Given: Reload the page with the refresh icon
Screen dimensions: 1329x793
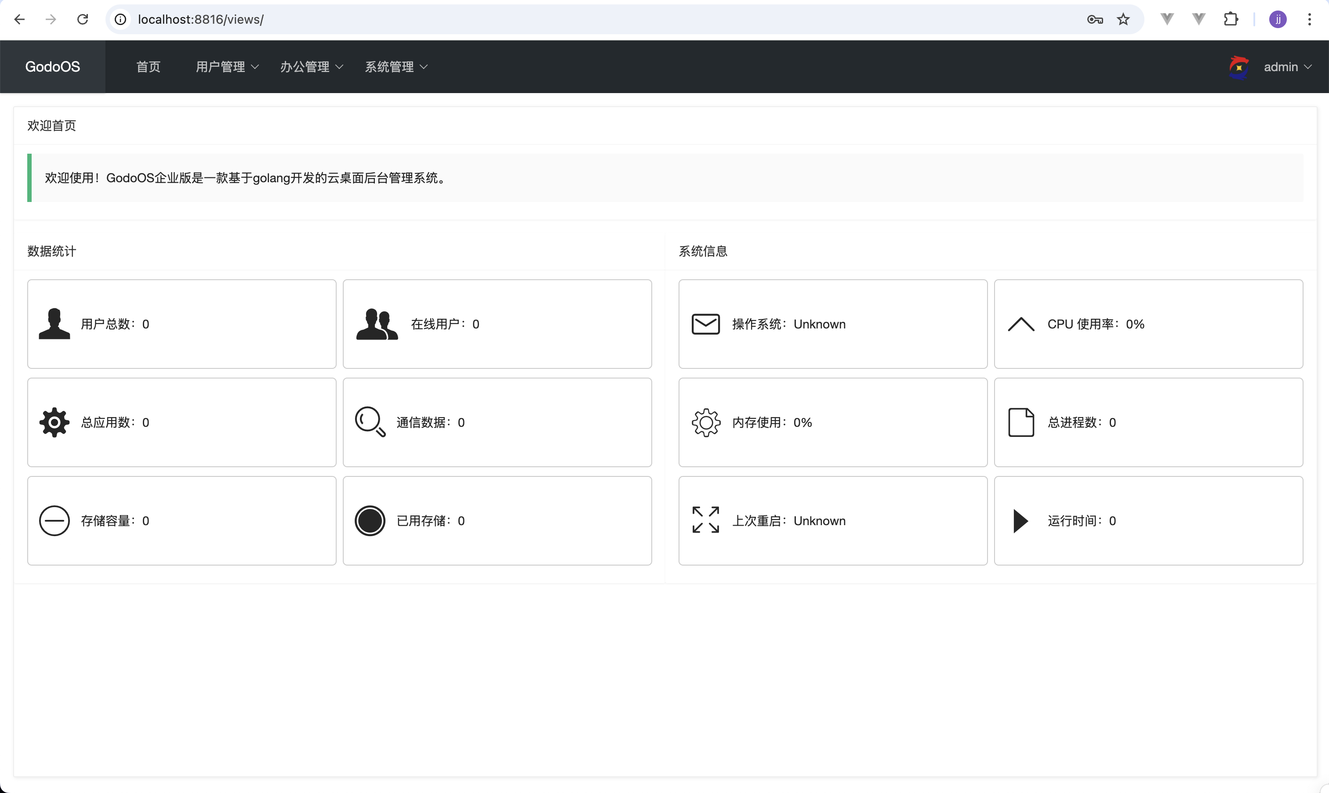Looking at the screenshot, I should tap(83, 20).
